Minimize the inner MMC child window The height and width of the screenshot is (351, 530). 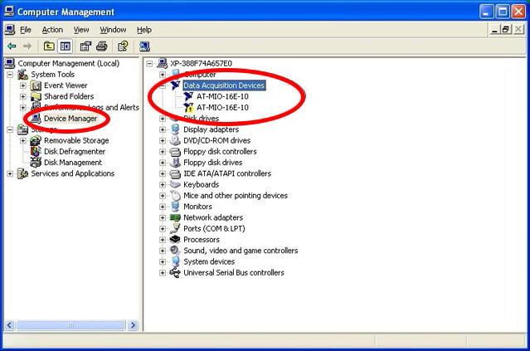pos(494,29)
